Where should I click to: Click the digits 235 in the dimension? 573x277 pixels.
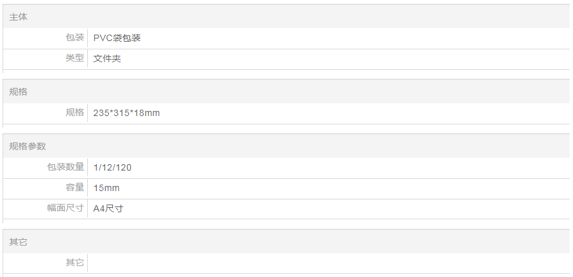click(x=101, y=113)
